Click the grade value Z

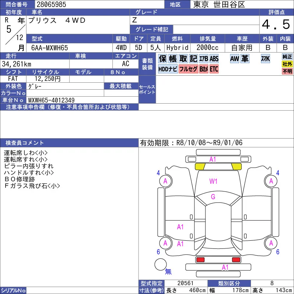pos(135,20)
